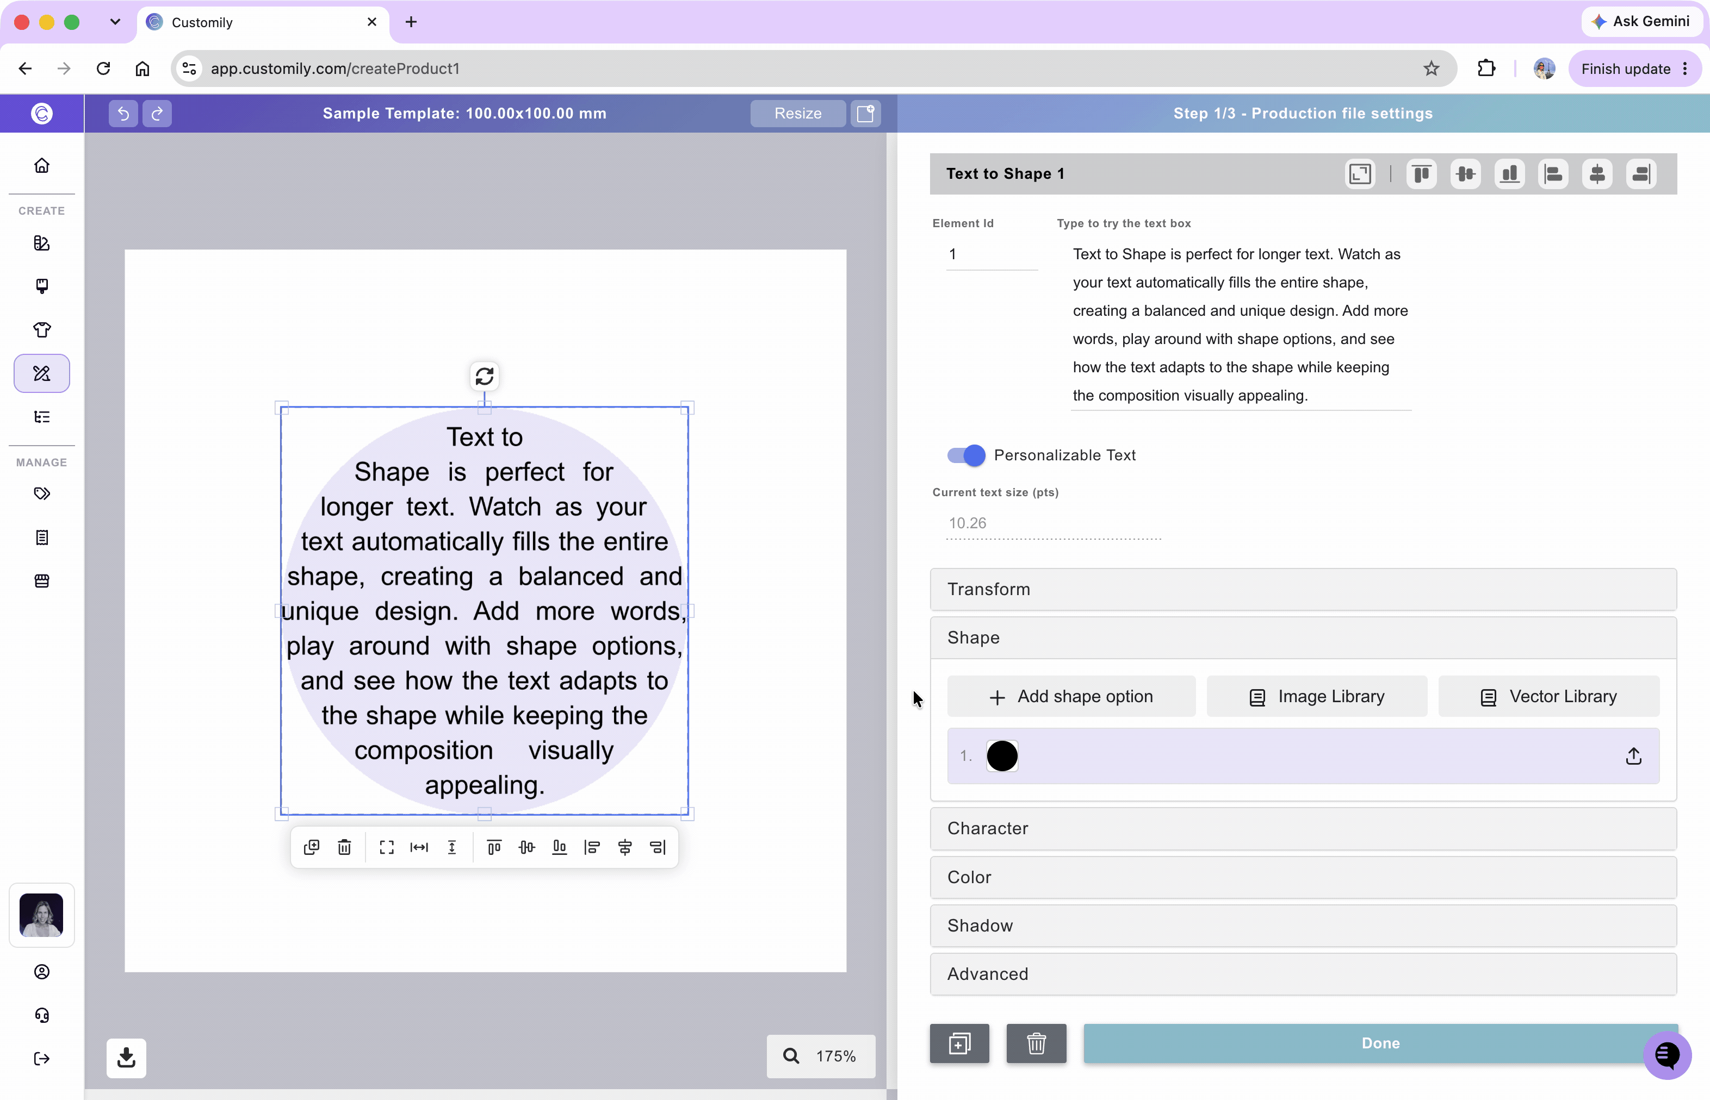Image resolution: width=1710 pixels, height=1100 pixels.
Task: Align horizontal center in the Text to Shape header
Action: point(1597,173)
